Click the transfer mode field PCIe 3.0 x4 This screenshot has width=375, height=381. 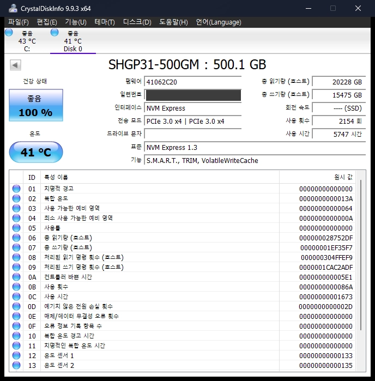click(193, 121)
